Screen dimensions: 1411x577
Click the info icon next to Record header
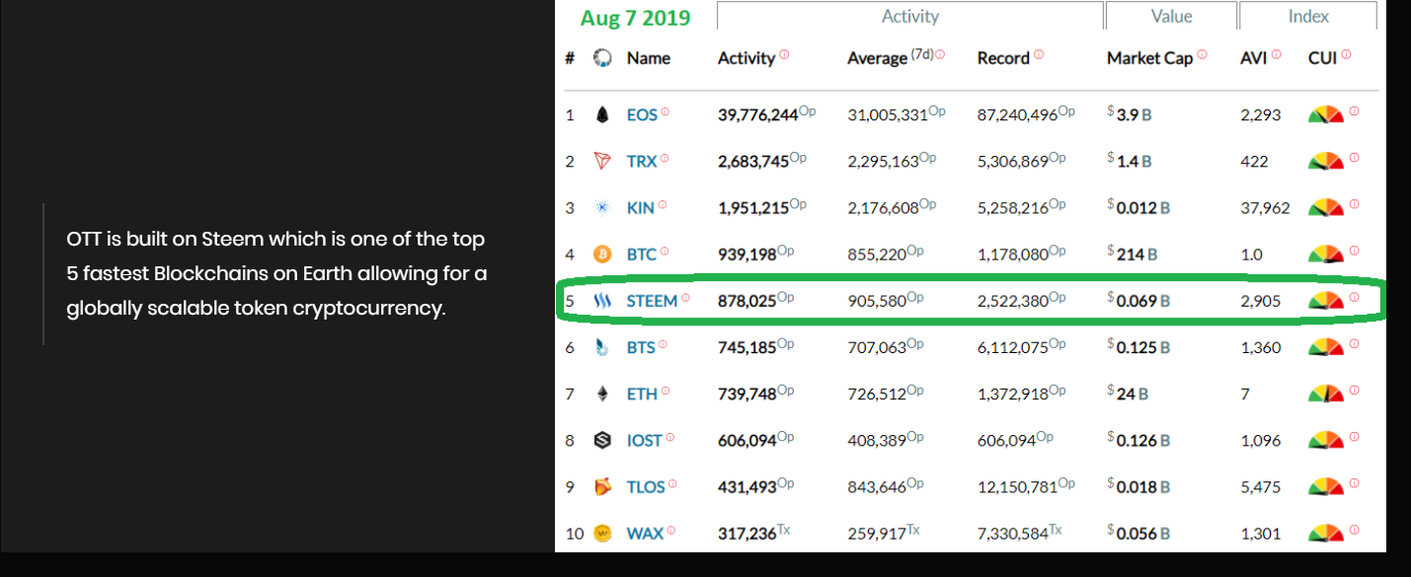coord(1039,54)
